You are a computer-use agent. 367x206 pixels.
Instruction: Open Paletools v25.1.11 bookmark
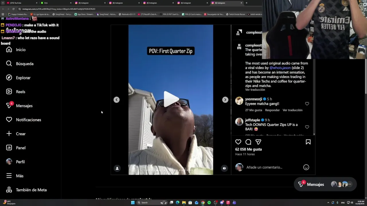point(127,14)
